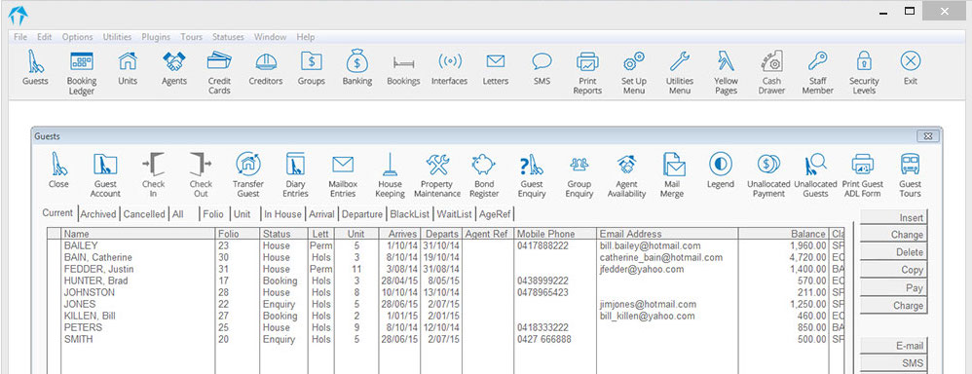Click the Delete button

tap(894, 252)
